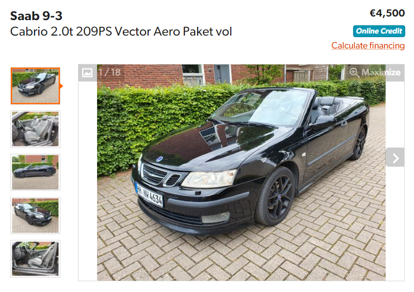Click the Online Credit badge
Screen dimensions: 414x292
(379, 31)
